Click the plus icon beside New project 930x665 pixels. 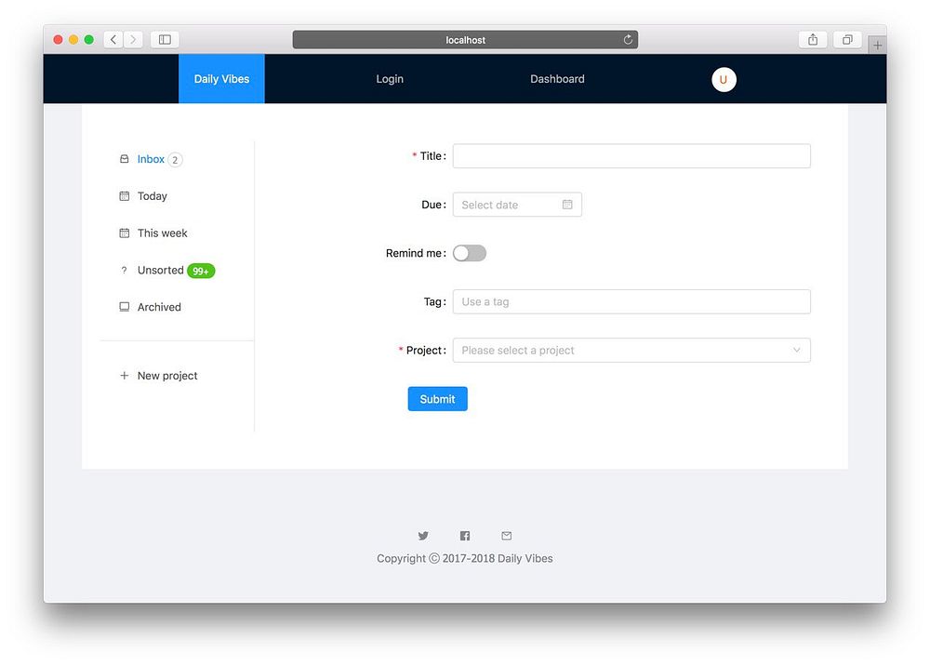[124, 376]
